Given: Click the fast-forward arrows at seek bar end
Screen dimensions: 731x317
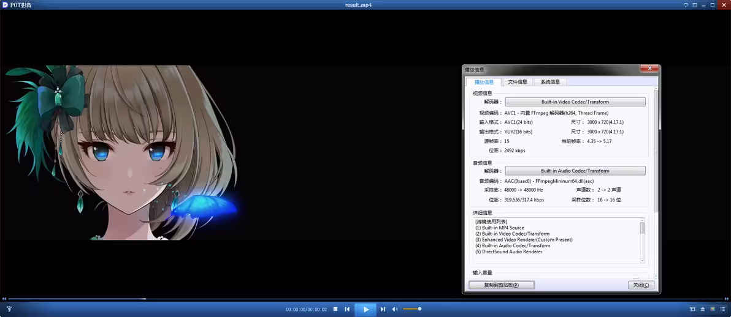Looking at the screenshot, I should click(x=726, y=299).
